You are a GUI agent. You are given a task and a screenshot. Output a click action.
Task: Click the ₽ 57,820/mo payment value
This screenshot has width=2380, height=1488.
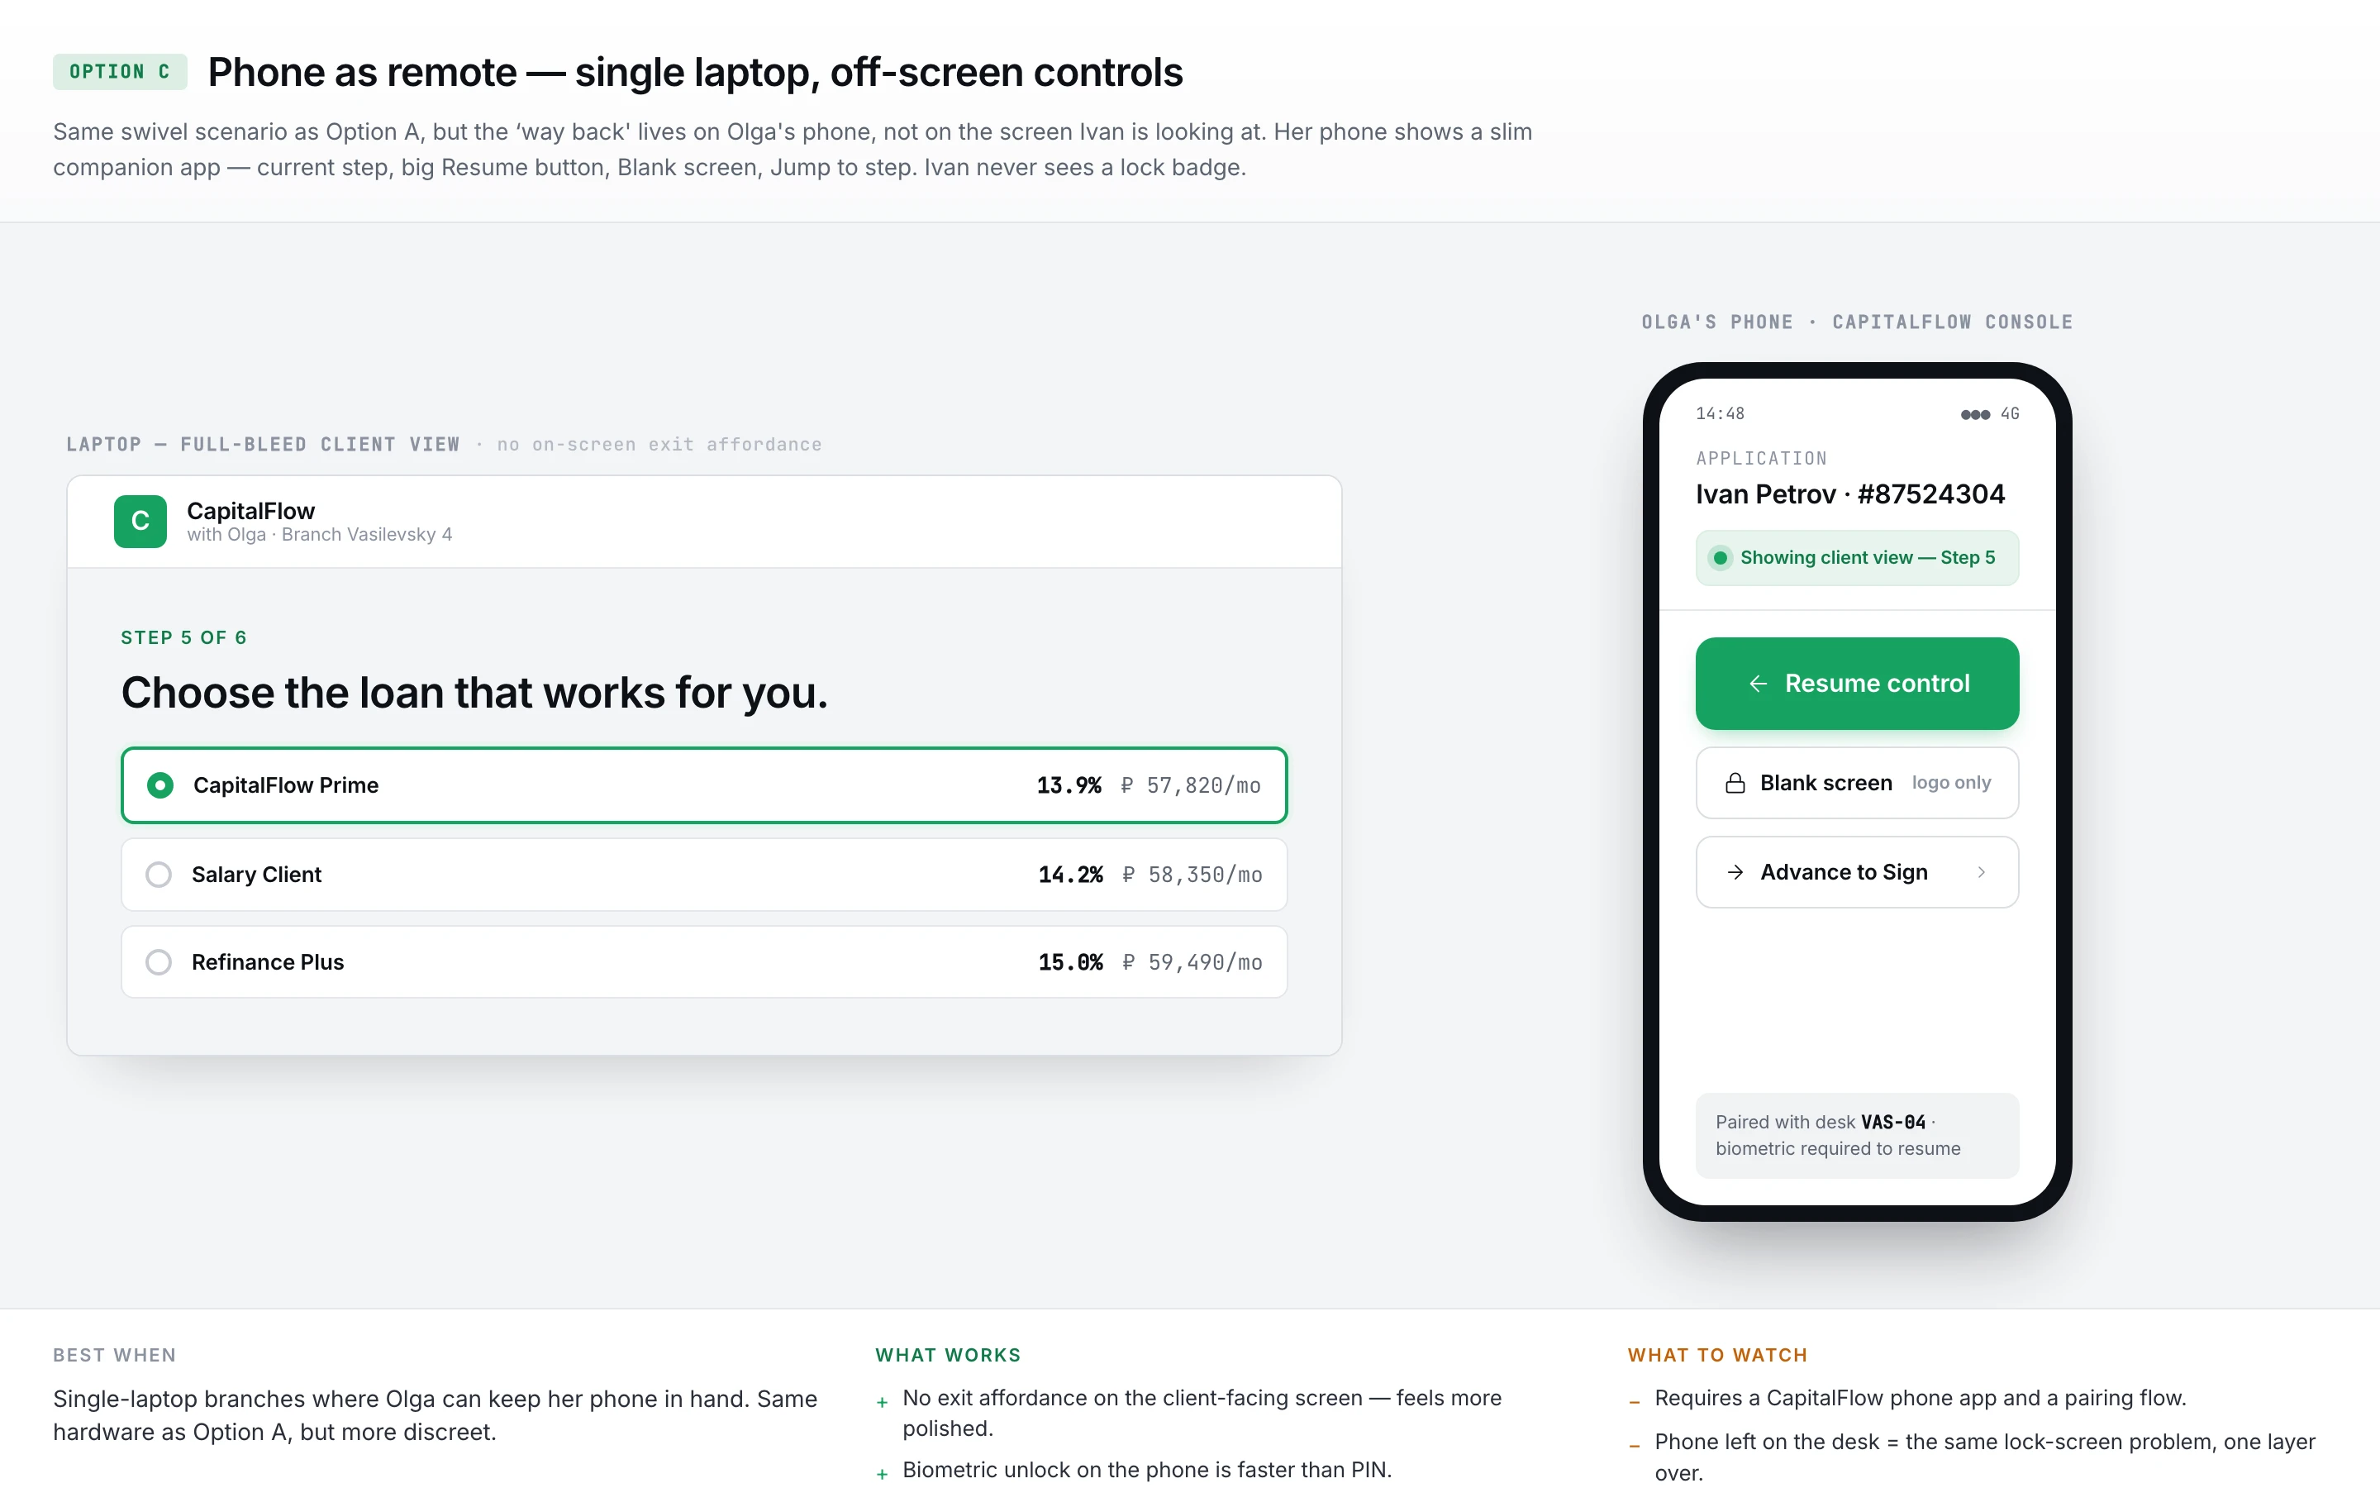[x=1190, y=785]
